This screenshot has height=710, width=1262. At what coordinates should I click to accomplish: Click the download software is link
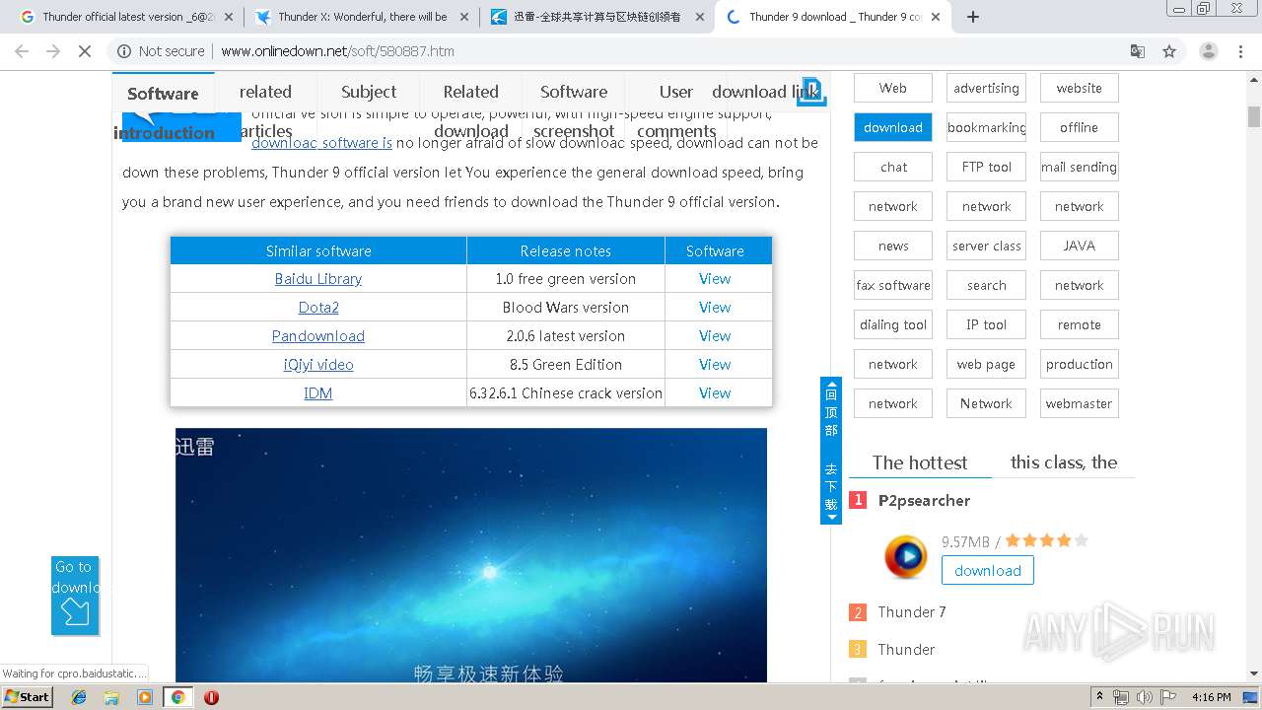[x=321, y=143]
